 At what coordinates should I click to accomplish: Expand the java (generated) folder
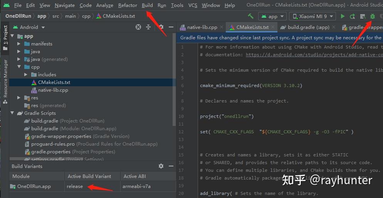(x=19, y=59)
